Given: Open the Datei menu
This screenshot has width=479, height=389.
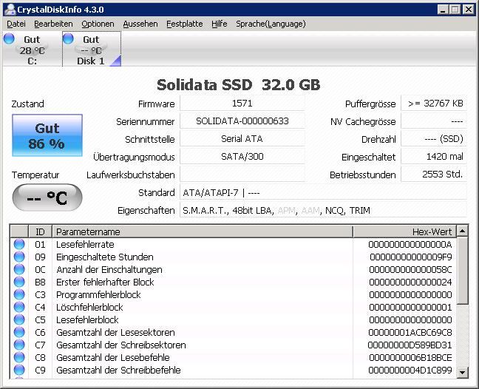Looking at the screenshot, I should [16, 24].
